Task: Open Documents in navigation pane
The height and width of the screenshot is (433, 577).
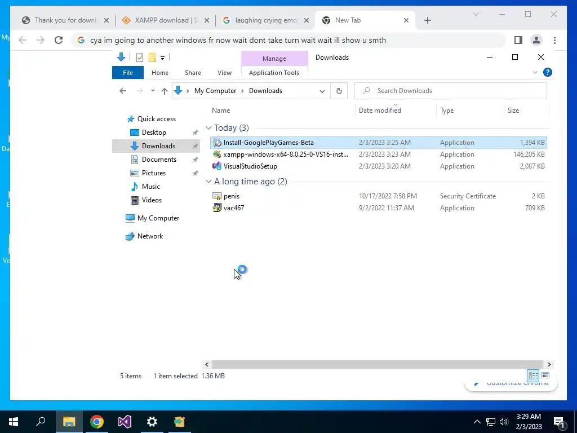Action: (159, 160)
